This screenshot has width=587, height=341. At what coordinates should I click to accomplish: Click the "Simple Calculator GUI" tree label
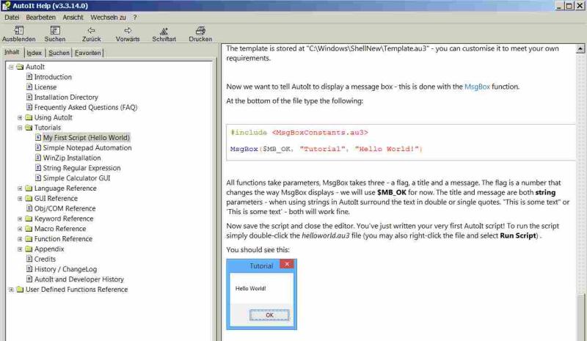pyautogui.click(x=76, y=178)
